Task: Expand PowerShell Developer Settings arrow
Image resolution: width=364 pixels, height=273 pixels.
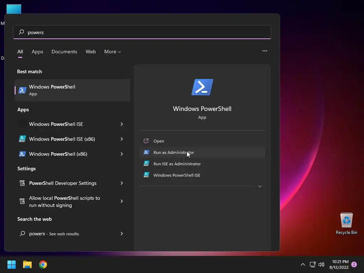Action: point(122,183)
